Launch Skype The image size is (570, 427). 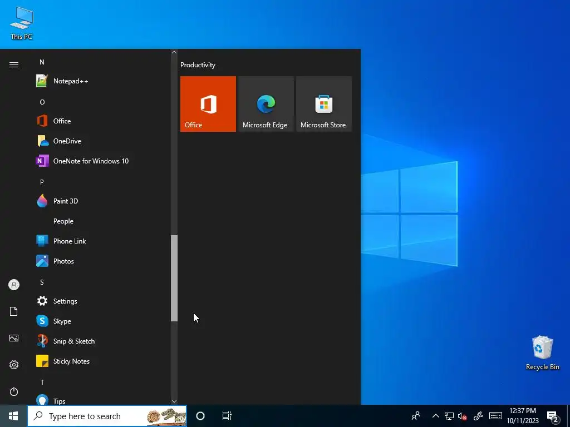(x=102, y=321)
